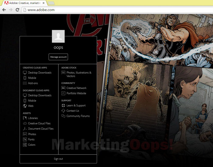Click the page icon in the address bar
The image size is (213, 167).
(25, 10)
